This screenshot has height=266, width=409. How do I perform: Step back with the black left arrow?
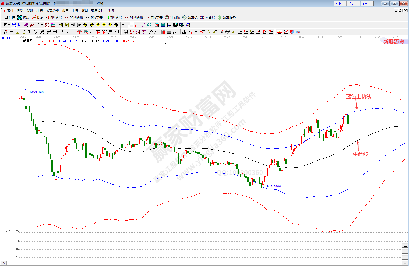coord(73,25)
